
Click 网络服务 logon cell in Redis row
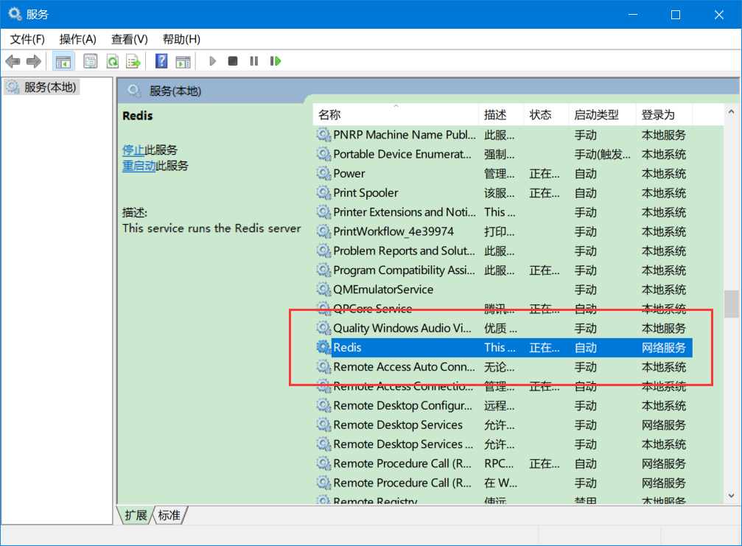(663, 348)
